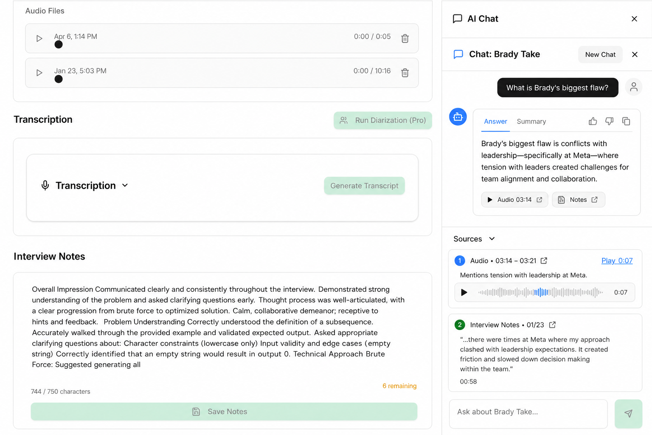The image size is (652, 435).
Task: Click into the Interview Notes text area
Action: 223,327
